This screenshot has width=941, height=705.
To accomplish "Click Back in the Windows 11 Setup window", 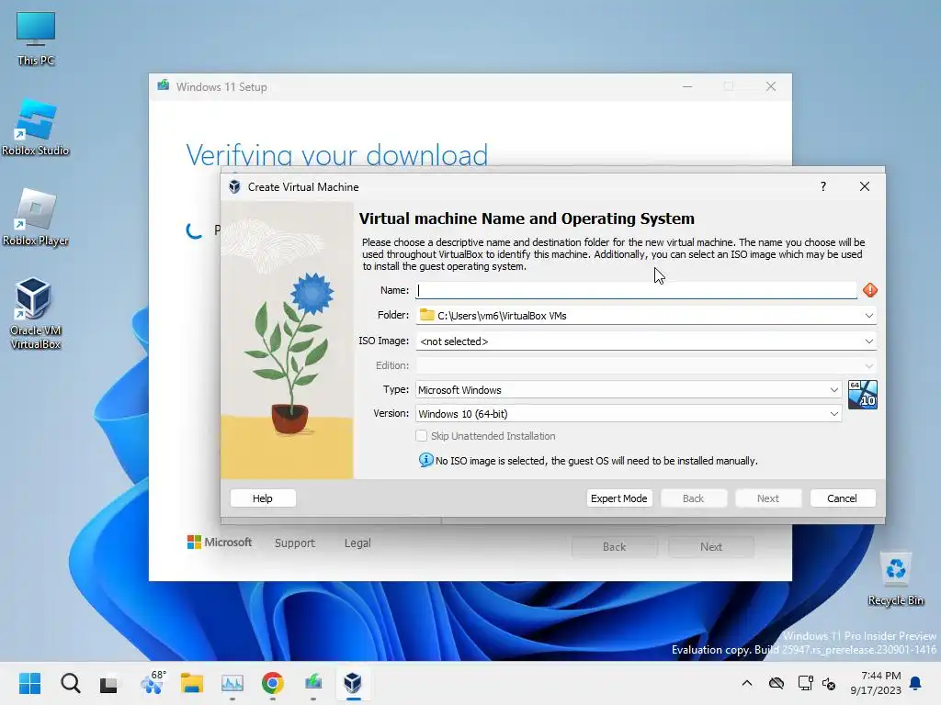I will (614, 547).
